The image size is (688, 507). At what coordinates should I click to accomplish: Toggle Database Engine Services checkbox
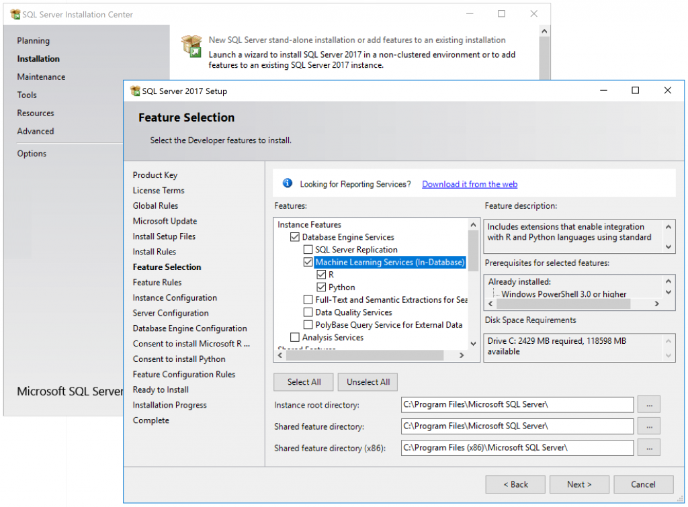point(295,237)
